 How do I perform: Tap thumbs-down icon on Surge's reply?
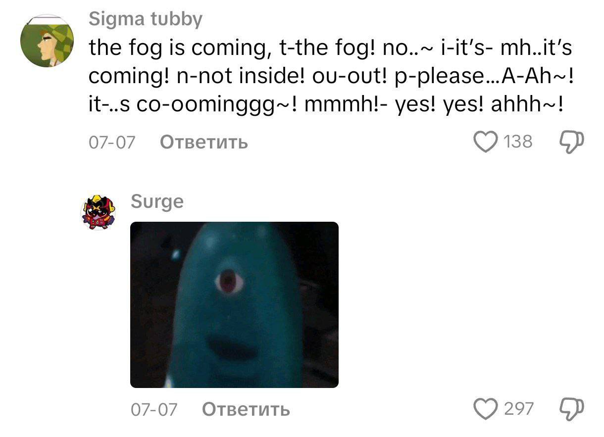572,409
